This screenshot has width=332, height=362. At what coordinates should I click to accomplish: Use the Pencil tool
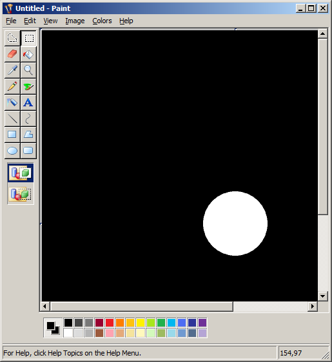tap(12, 86)
